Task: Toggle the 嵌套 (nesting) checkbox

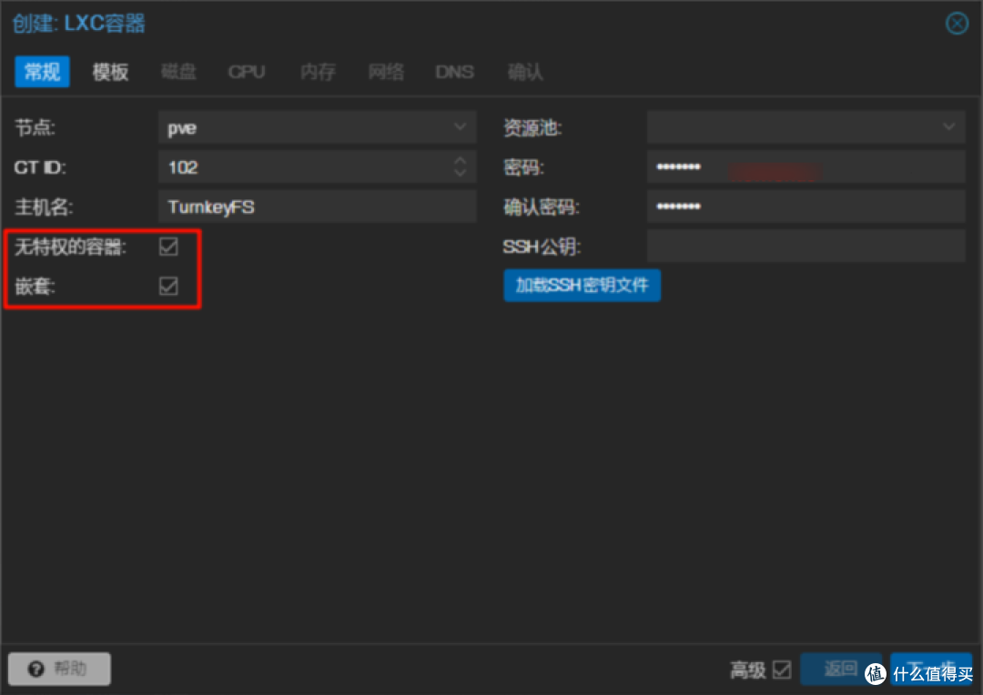Action: pos(167,286)
